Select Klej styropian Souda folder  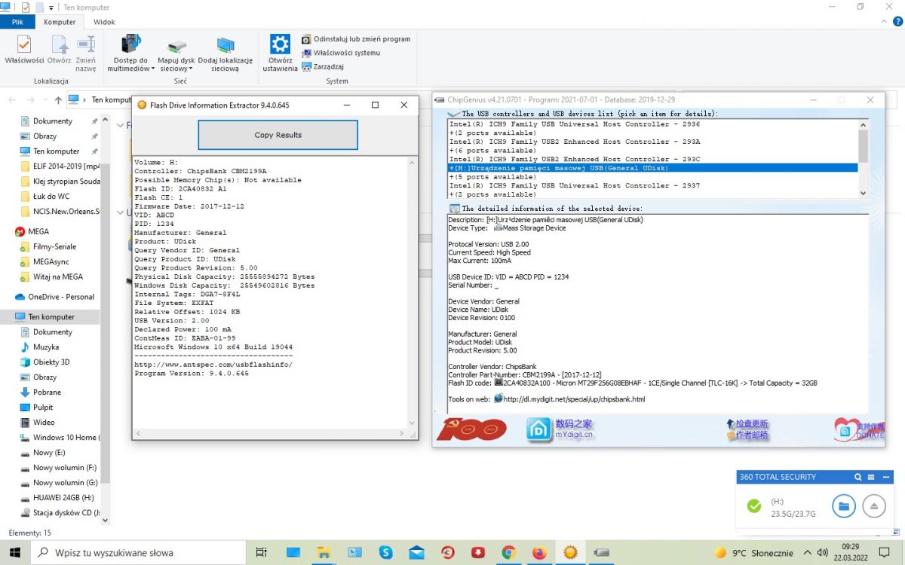pos(60,182)
